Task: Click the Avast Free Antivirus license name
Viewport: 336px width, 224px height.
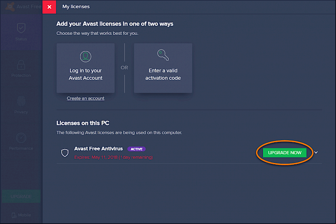Action: [x=98, y=149]
